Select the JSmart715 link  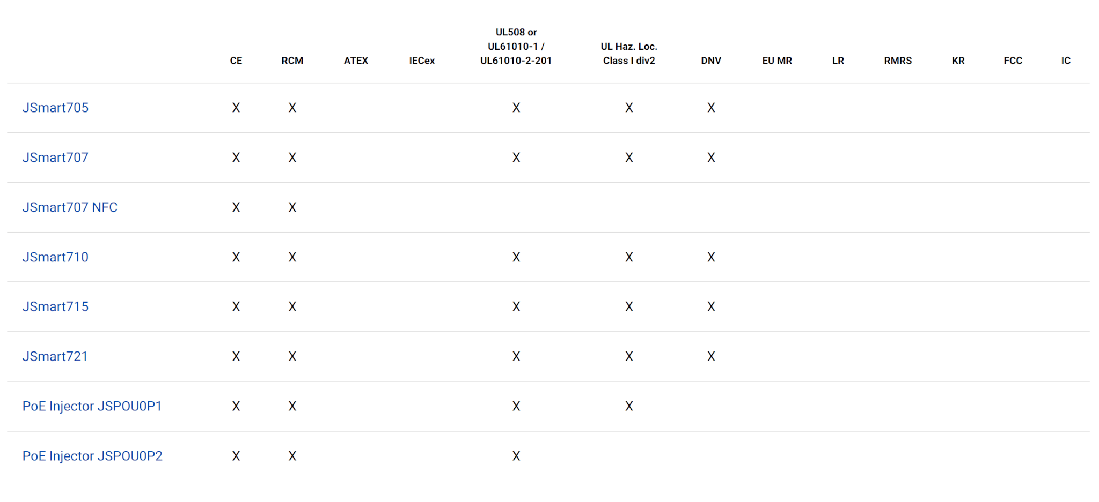[55, 306]
